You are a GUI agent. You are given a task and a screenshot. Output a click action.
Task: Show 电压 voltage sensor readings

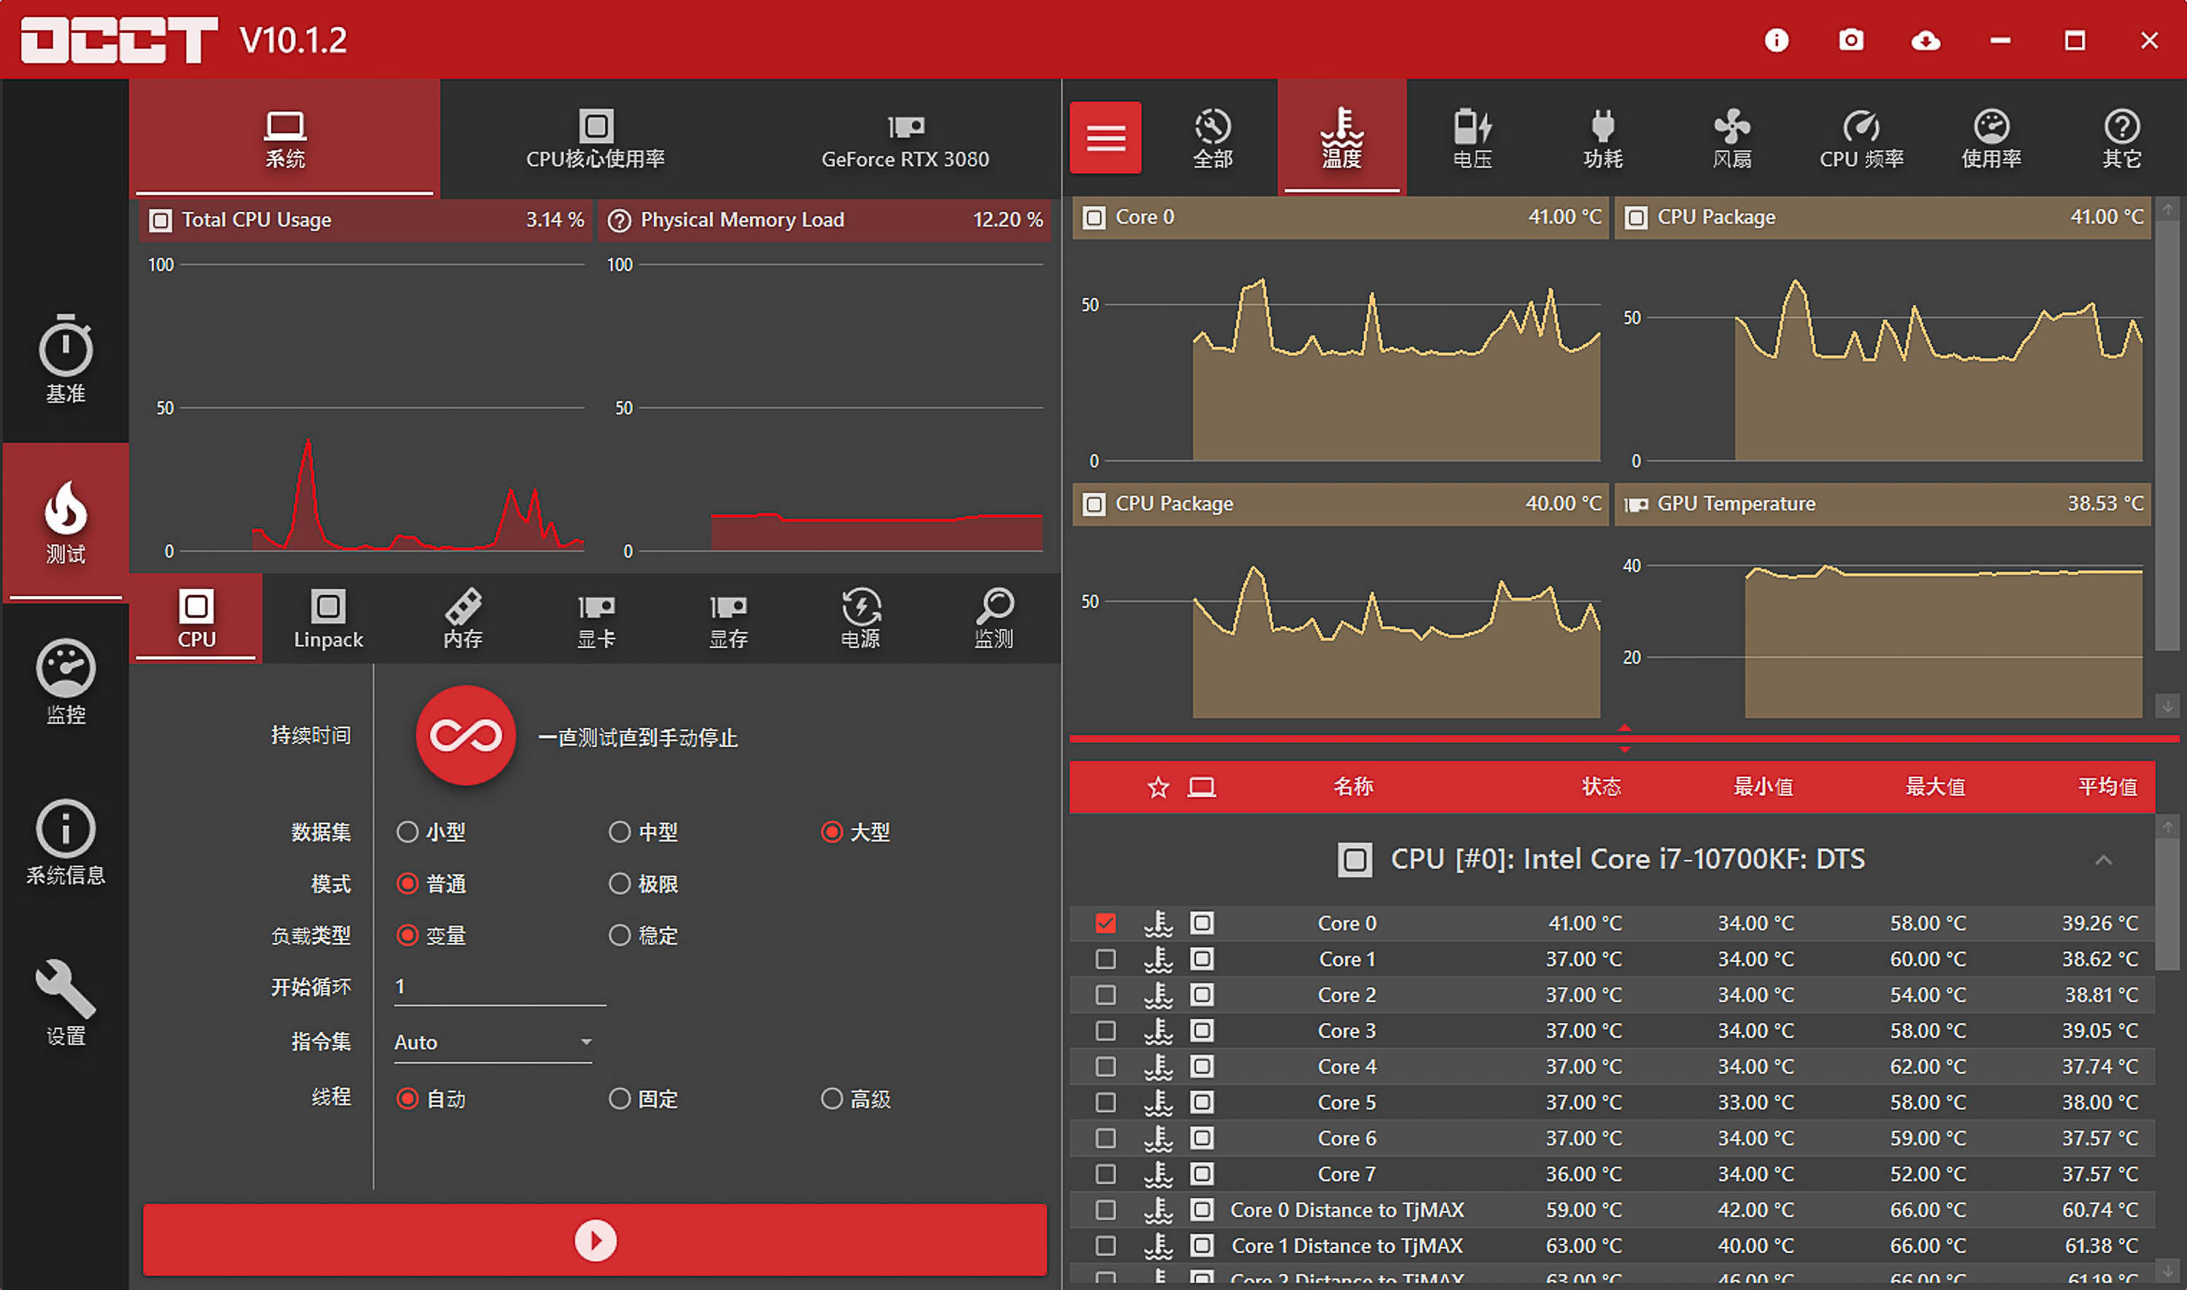pos(1472,137)
